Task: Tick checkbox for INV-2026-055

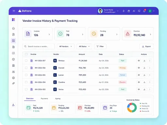Action: tap(26, 75)
